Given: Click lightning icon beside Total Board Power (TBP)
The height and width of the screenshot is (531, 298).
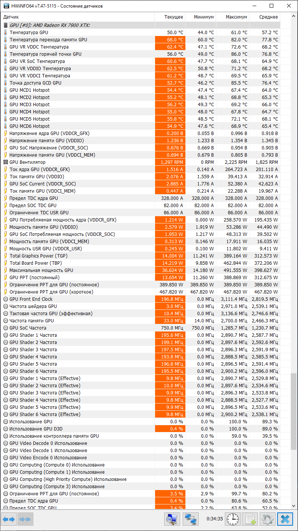Looking at the screenshot, I should pos(6,263).
